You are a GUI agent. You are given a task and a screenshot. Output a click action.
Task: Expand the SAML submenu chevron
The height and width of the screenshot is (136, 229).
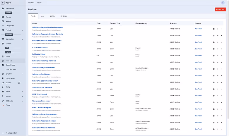click(x=22, y=92)
